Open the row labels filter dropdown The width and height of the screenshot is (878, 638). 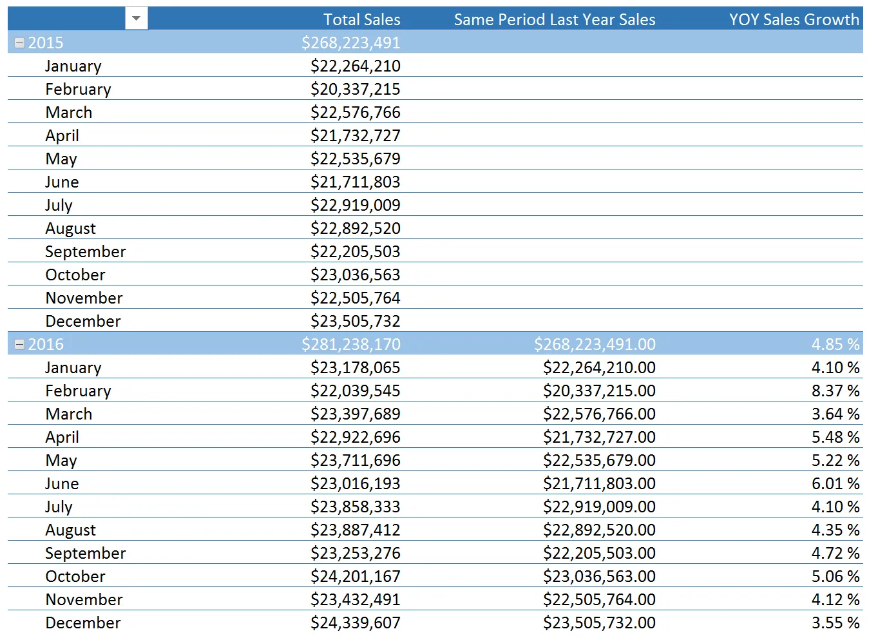137,19
